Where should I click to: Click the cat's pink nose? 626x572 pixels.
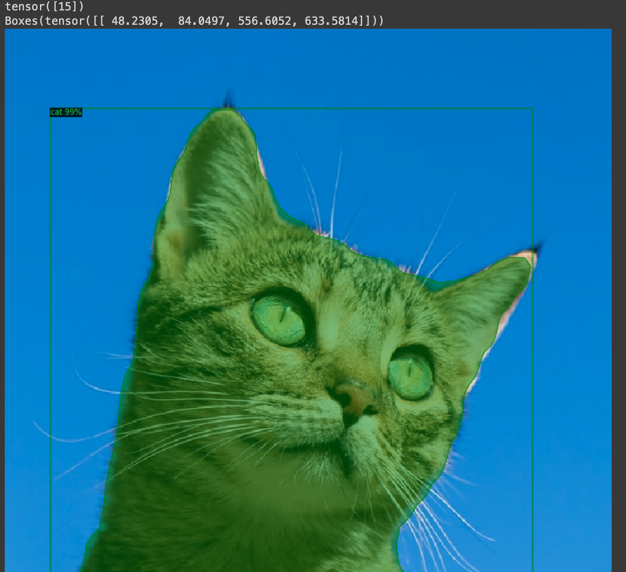coord(354,398)
